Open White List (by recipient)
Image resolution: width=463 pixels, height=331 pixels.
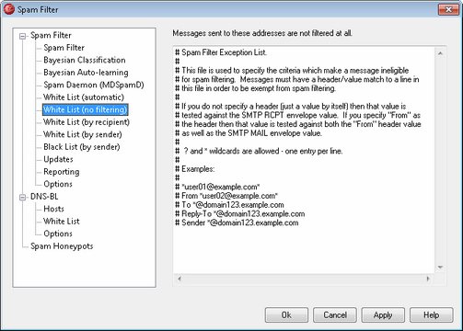point(87,122)
